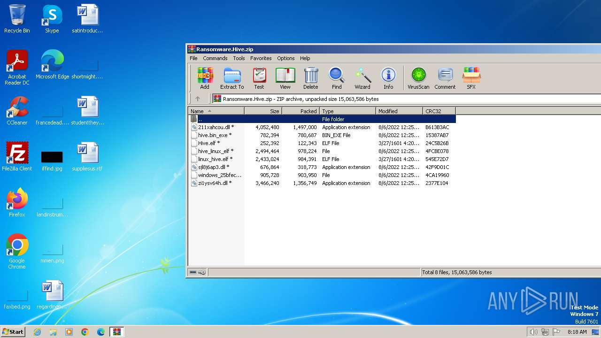This screenshot has height=338, width=601.
Task: Click the Find magnifier icon
Action: point(337,78)
